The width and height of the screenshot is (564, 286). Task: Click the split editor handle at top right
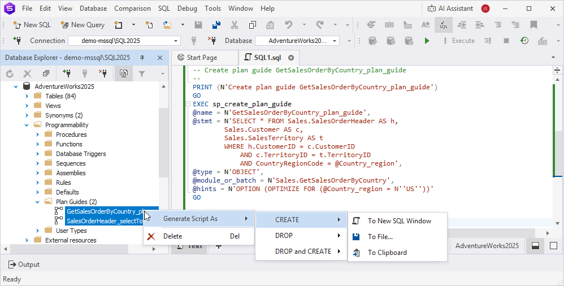(557, 70)
